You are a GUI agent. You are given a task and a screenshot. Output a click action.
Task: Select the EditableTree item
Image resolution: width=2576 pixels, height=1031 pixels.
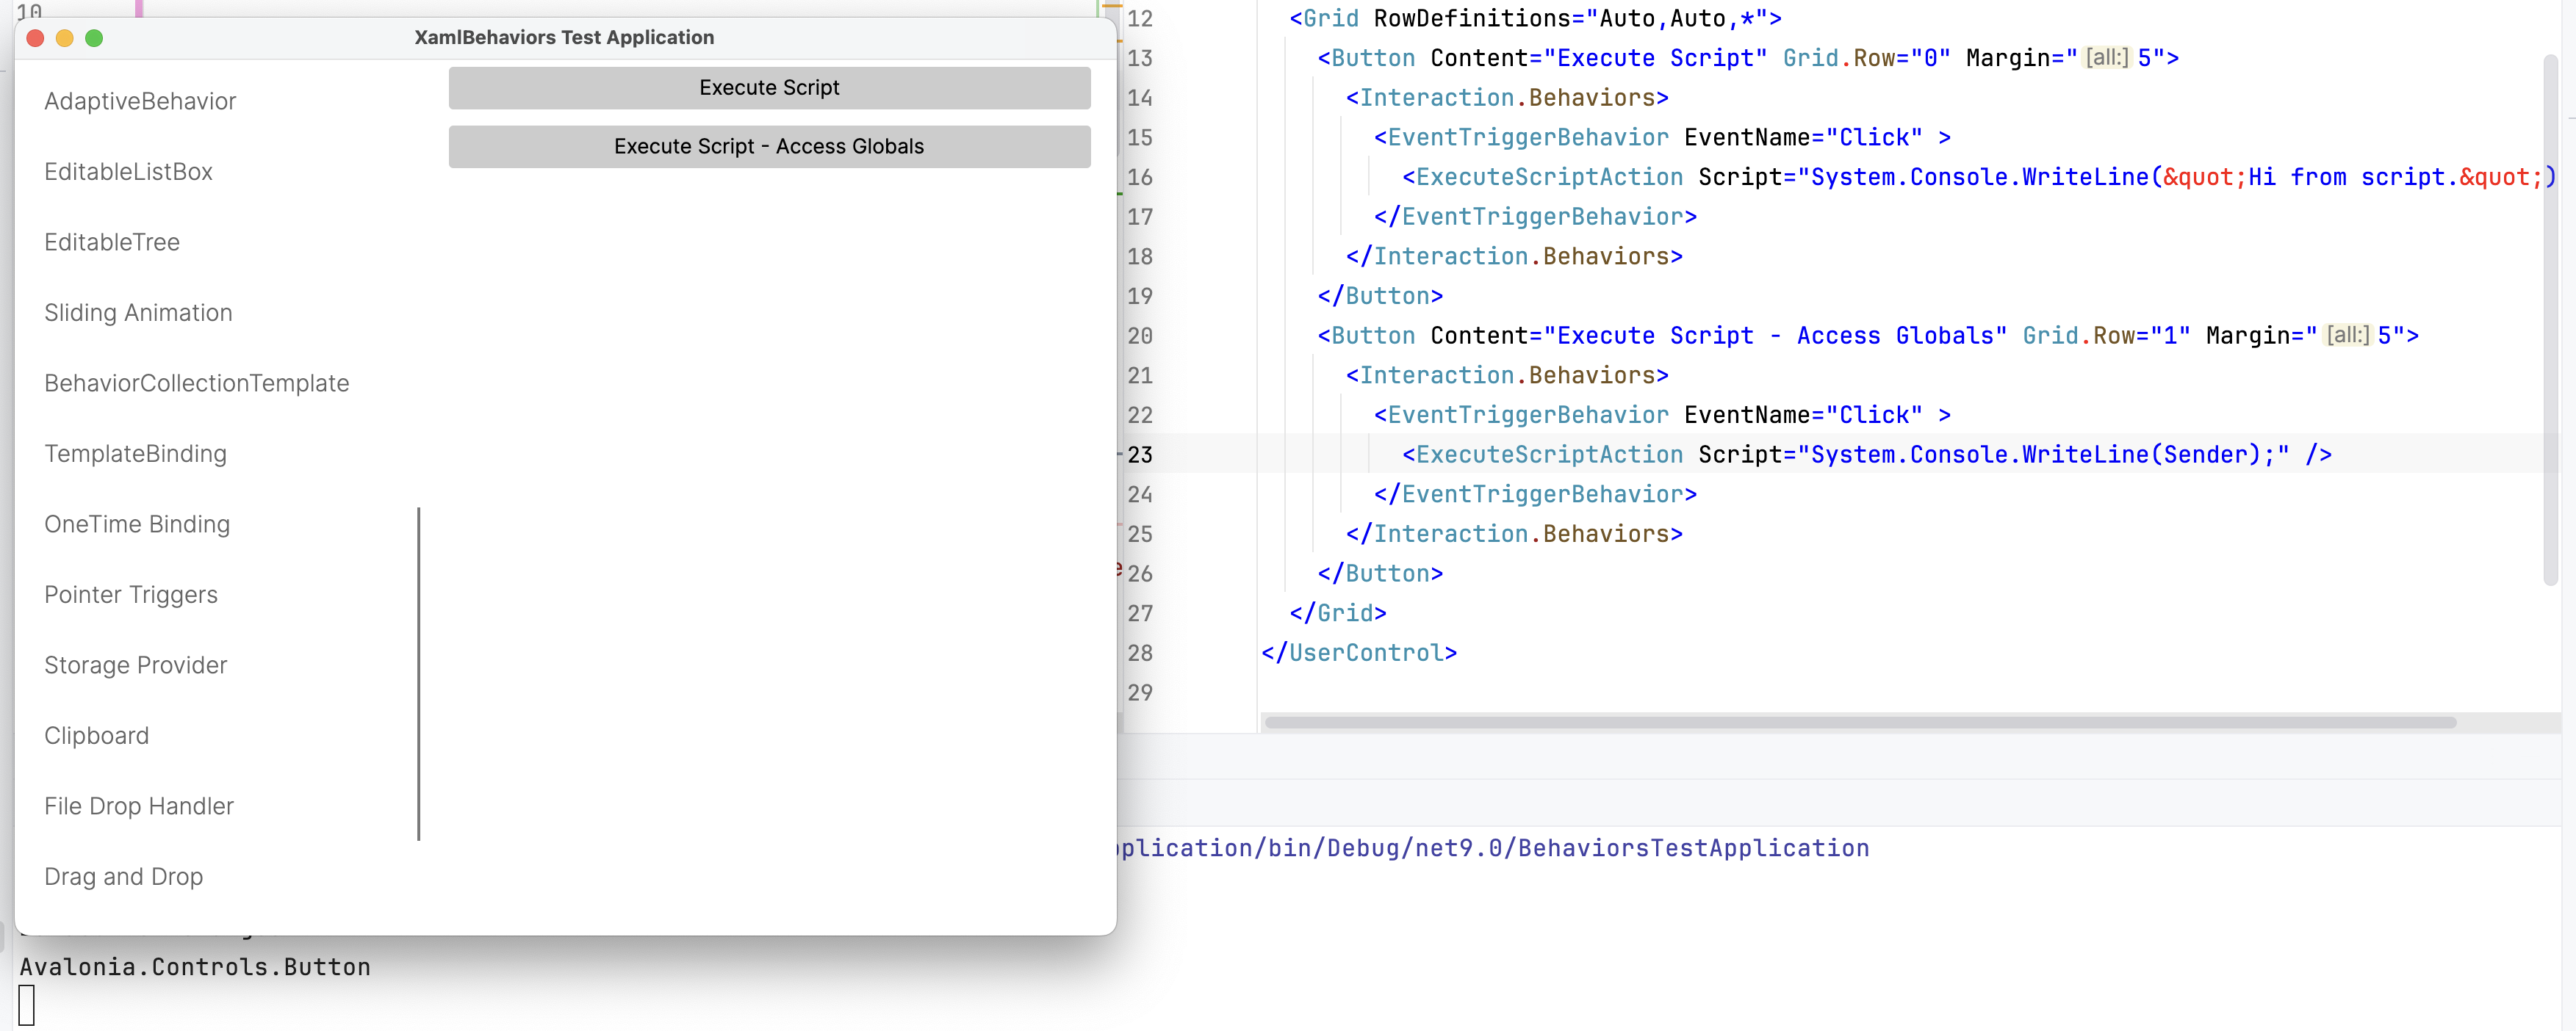(x=112, y=242)
